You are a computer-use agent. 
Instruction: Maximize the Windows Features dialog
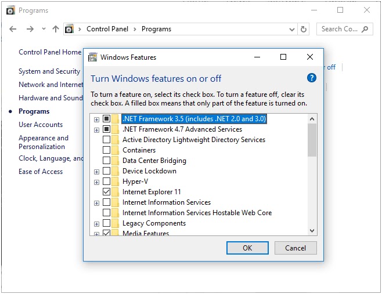point(283,57)
